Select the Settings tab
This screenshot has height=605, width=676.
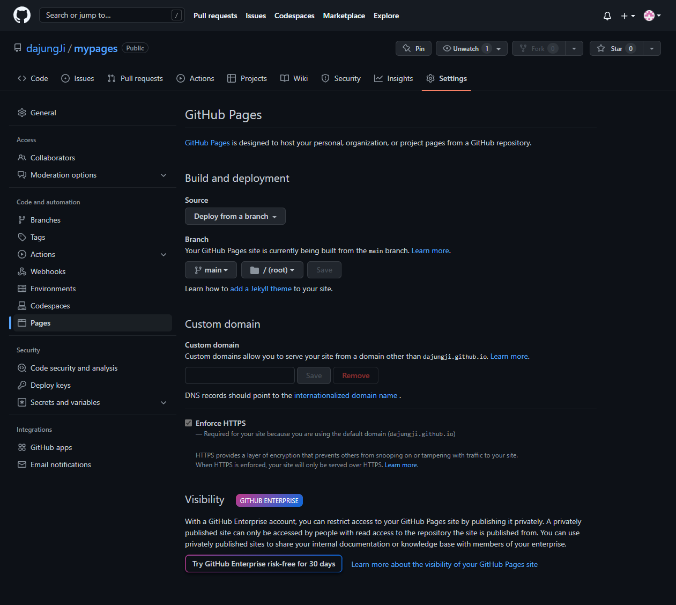tap(447, 78)
